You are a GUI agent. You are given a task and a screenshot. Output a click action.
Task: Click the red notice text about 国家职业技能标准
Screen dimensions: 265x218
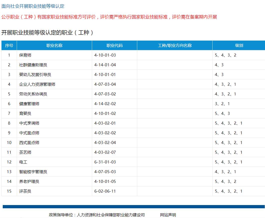(109, 17)
